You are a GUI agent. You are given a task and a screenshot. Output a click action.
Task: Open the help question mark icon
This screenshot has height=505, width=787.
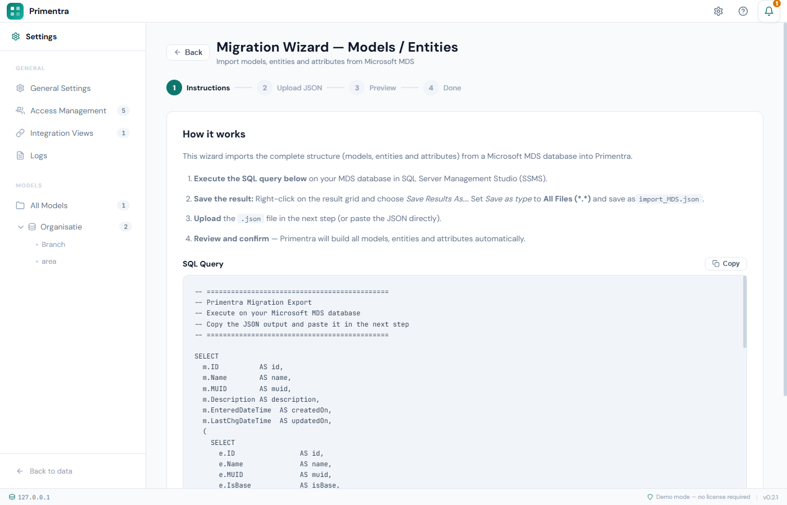(743, 11)
